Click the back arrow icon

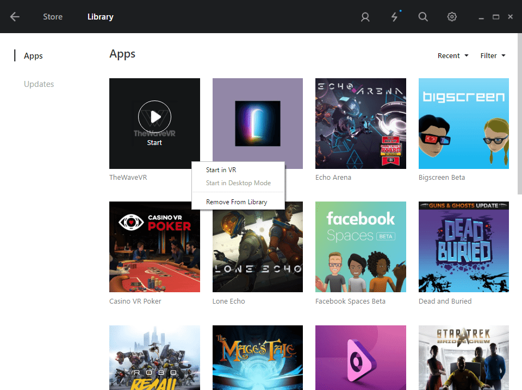click(x=15, y=17)
